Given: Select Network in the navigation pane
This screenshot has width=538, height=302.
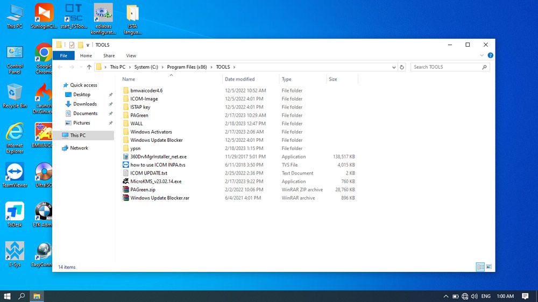Looking at the screenshot, I should (x=79, y=148).
